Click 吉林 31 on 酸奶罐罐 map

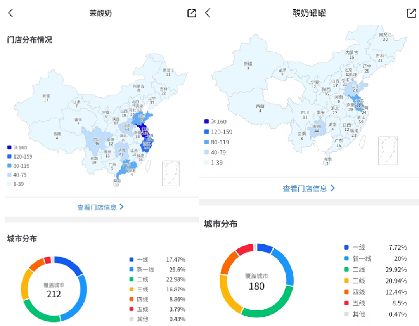[x=380, y=58]
